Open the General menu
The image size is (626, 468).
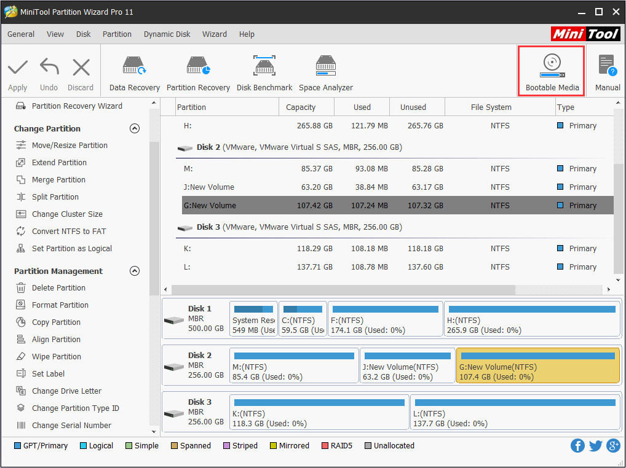(21, 34)
